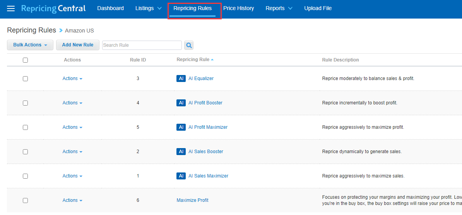
Task: Click the AI badge beside AI Sales Booster
Action: tap(181, 151)
